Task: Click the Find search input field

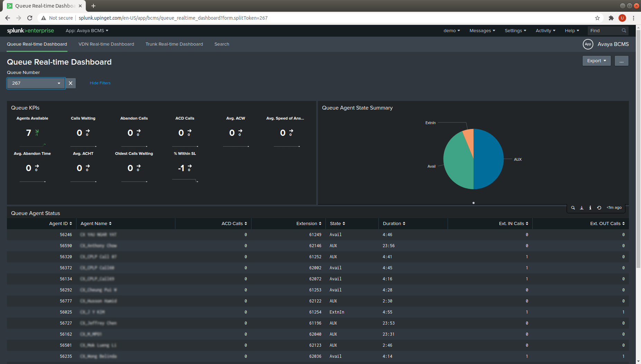Action: tap(605, 30)
